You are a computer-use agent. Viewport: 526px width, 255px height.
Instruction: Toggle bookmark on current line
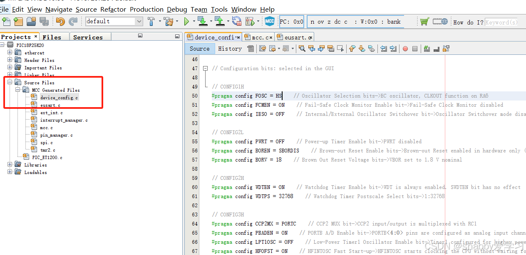(x=372, y=49)
